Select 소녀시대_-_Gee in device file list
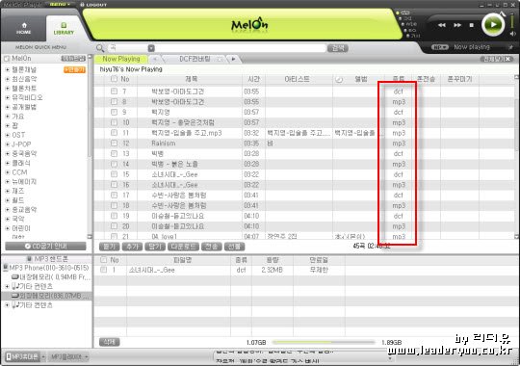Screen dimensions: 520x366 click(152, 270)
